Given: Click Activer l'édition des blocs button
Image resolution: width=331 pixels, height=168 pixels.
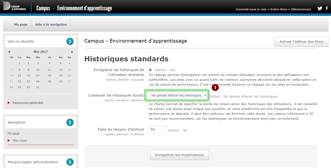Looking at the screenshot, I should click(x=301, y=42).
